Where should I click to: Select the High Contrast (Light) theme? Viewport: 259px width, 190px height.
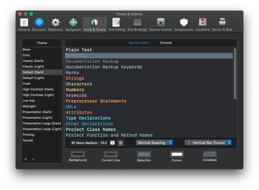[x=42, y=95]
